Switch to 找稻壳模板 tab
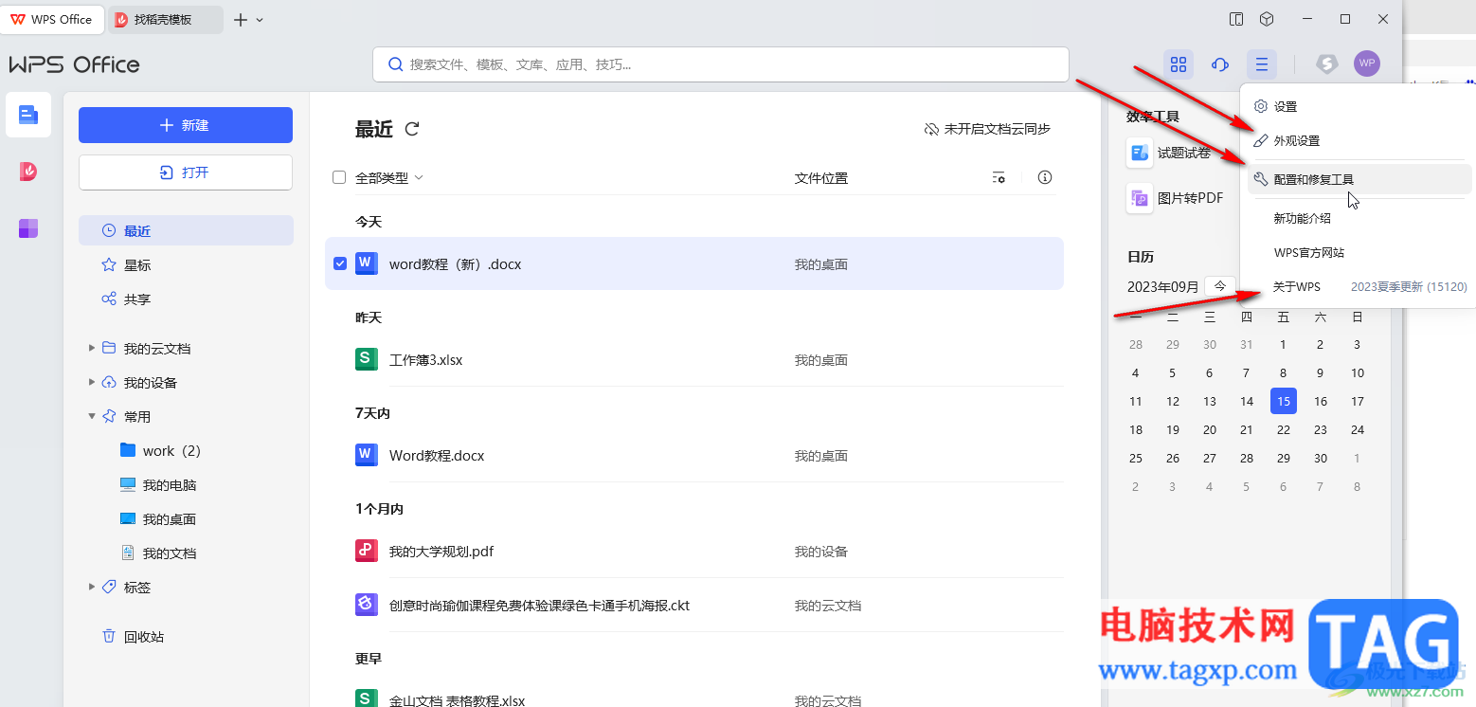1476x707 pixels. pos(164,19)
